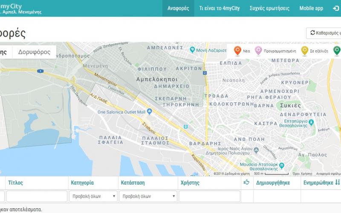The width and height of the screenshot is (341, 213).
Task: Select the orange Νέα status marker
Action: click(237, 51)
